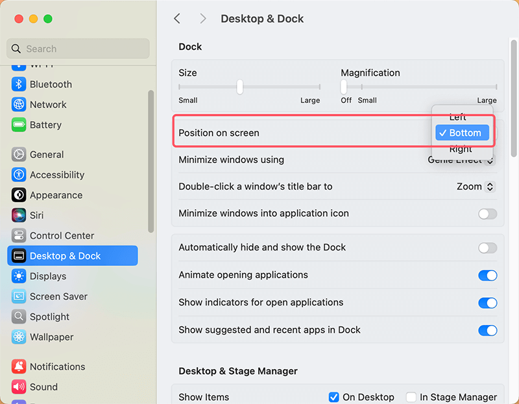Open the title bar double-click Zoom dropdown

(476, 186)
